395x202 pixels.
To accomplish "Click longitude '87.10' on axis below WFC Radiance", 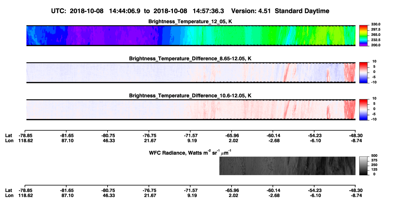I will [66, 195].
